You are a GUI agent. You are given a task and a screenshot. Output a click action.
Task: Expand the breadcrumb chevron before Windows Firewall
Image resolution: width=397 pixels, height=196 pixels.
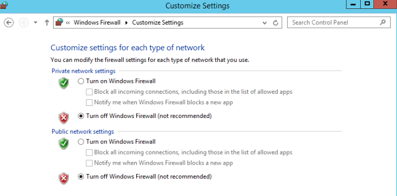tap(68, 23)
